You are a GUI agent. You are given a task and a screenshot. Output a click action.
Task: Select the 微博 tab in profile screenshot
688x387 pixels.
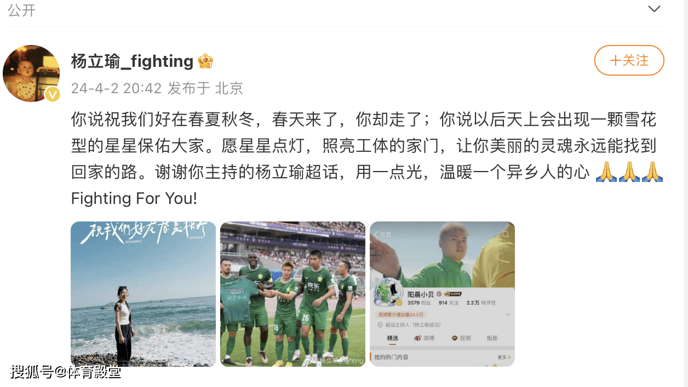(x=425, y=338)
